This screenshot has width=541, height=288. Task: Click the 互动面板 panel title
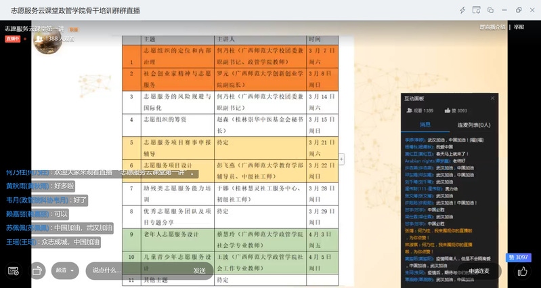(x=414, y=98)
